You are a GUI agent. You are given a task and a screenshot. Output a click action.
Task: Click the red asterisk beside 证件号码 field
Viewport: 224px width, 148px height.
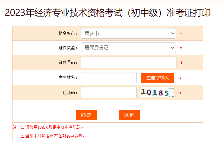(x=181, y=63)
